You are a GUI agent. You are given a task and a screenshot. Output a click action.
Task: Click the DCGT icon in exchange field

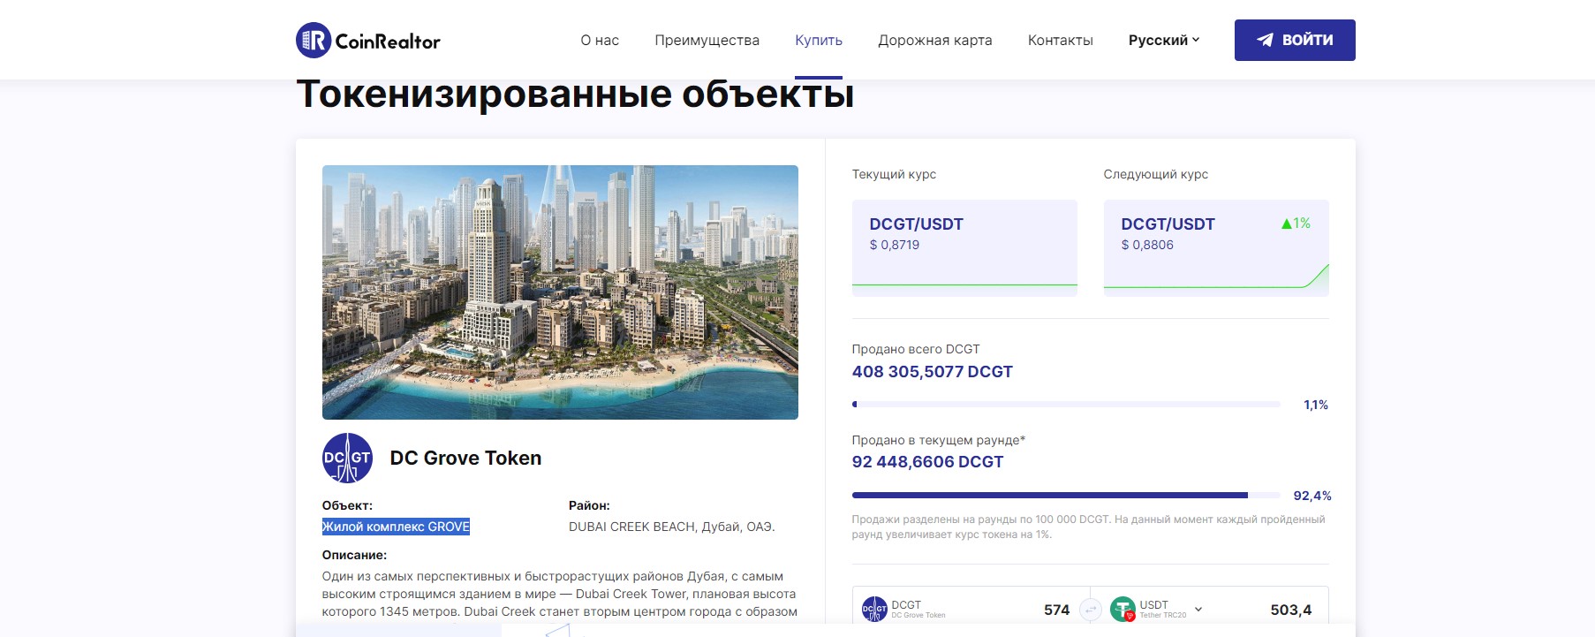pos(874,610)
